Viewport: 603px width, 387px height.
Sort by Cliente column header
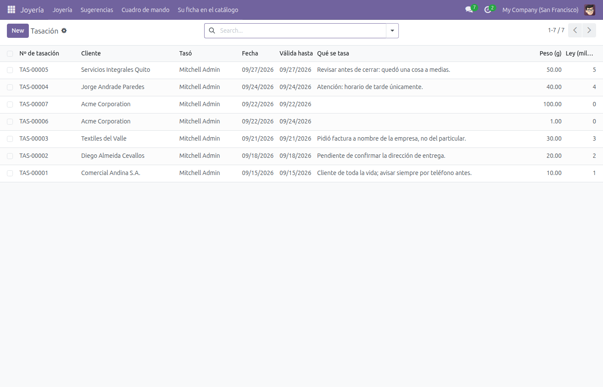click(91, 53)
